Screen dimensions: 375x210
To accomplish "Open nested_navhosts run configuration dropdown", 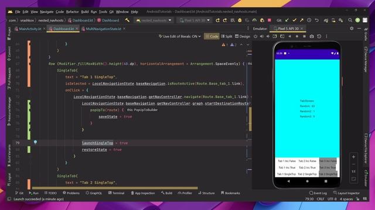I will pos(154,20).
